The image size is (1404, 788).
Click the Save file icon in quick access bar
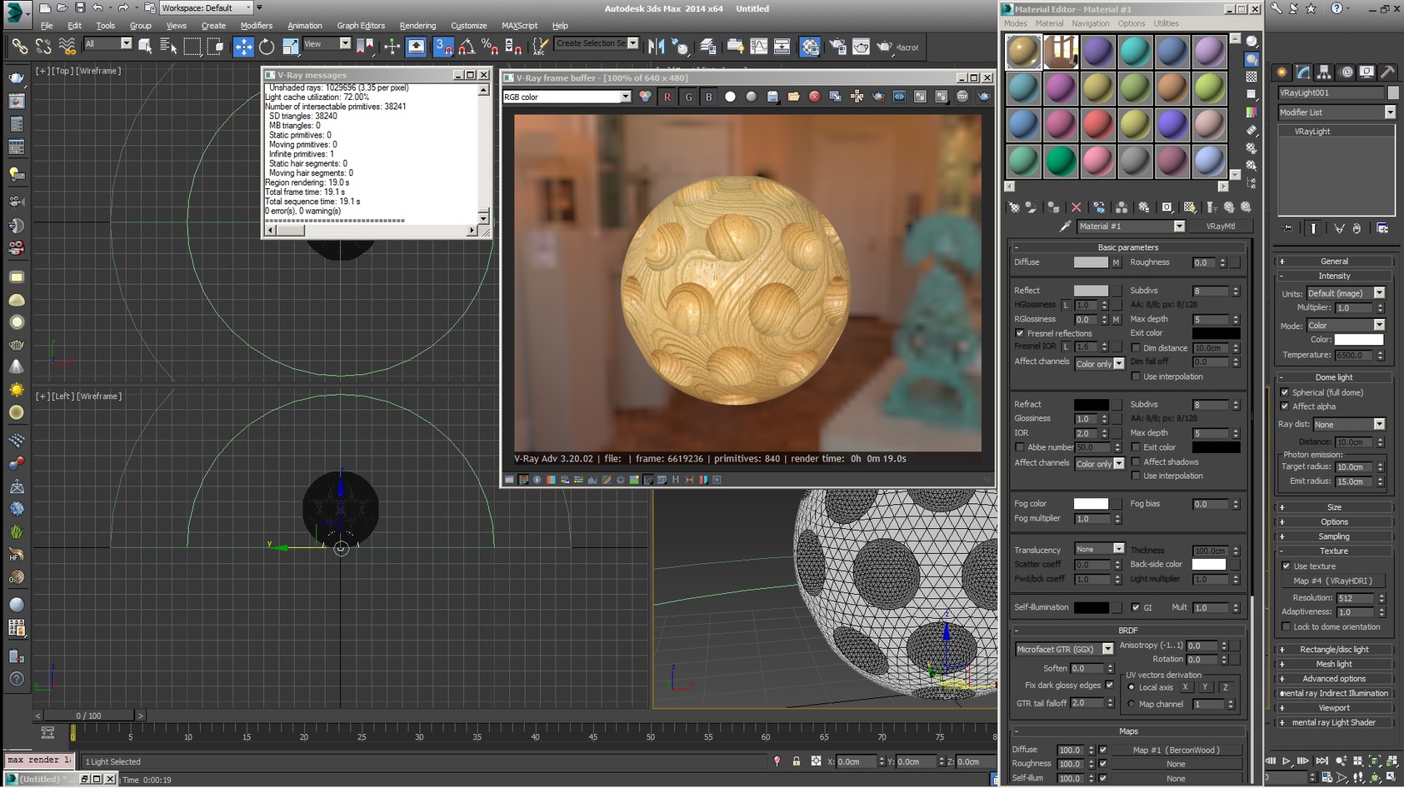(80, 7)
